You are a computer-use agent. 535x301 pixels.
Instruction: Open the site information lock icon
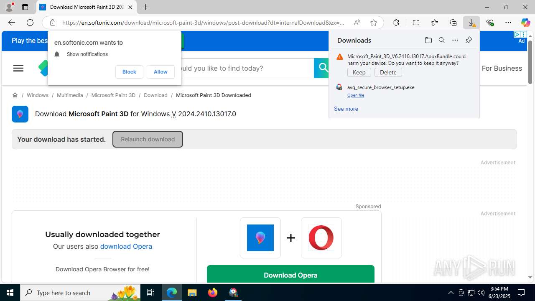click(x=52, y=23)
